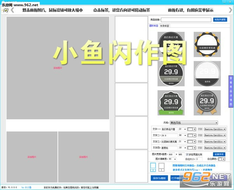Go to next tip with right arrow
This screenshot has width=234, height=190.
click(x=230, y=10)
